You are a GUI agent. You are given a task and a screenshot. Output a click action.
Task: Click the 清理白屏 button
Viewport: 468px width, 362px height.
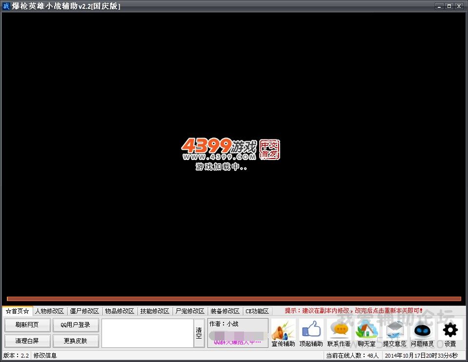click(x=27, y=341)
